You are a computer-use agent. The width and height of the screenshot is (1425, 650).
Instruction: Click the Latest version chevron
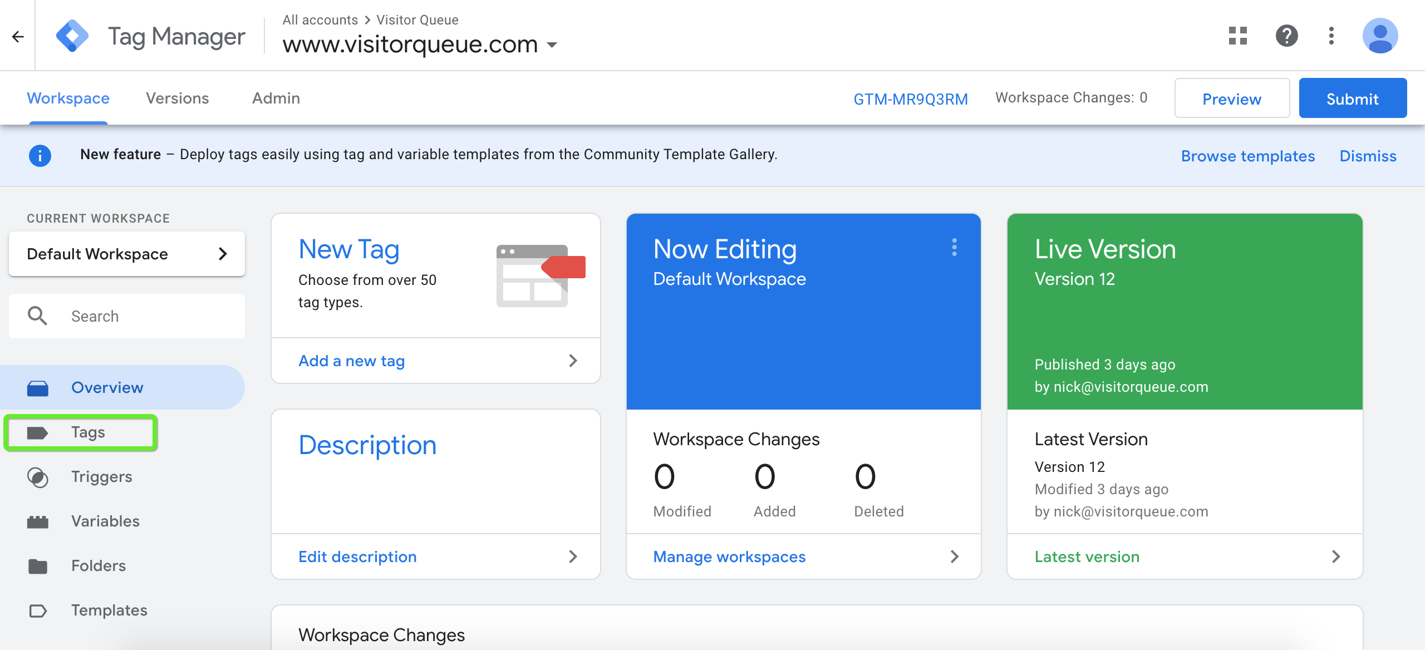(x=1336, y=557)
